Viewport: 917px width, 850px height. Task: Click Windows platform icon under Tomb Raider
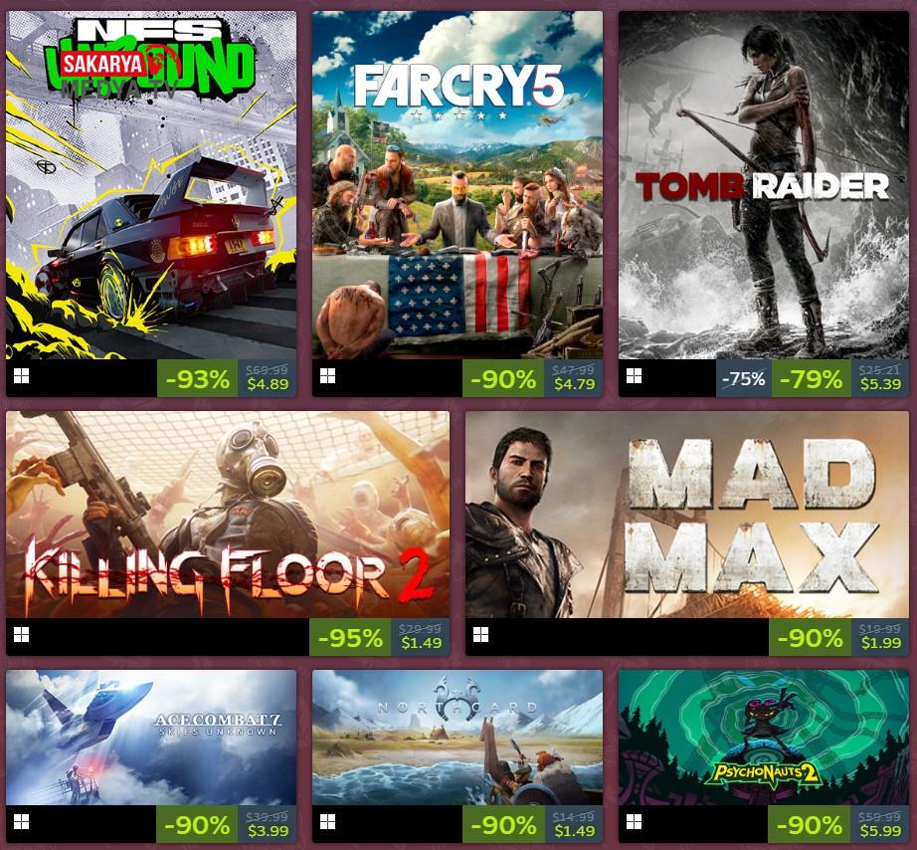point(635,376)
